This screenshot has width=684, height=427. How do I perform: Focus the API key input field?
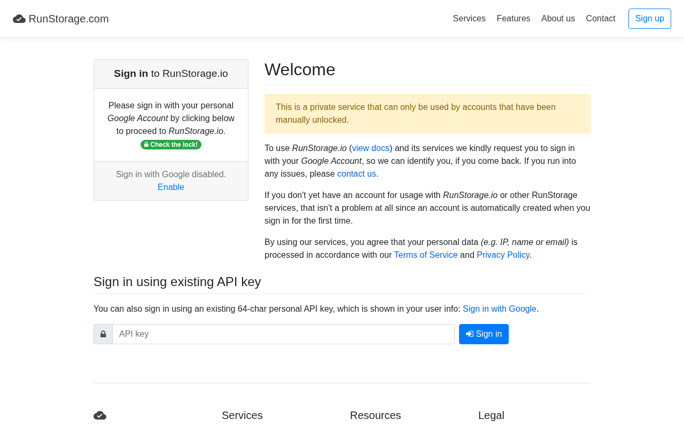284,334
